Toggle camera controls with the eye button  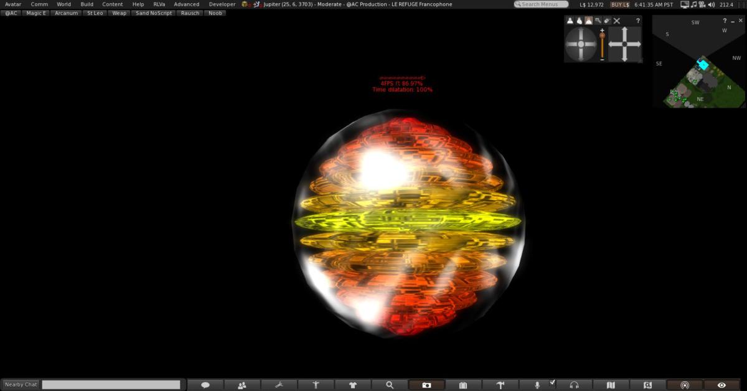[721, 385]
